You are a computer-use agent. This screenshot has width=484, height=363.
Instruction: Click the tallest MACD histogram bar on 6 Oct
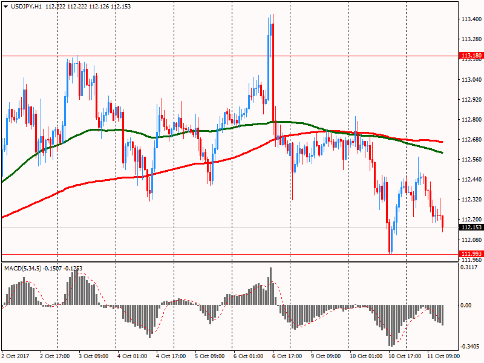point(270,286)
